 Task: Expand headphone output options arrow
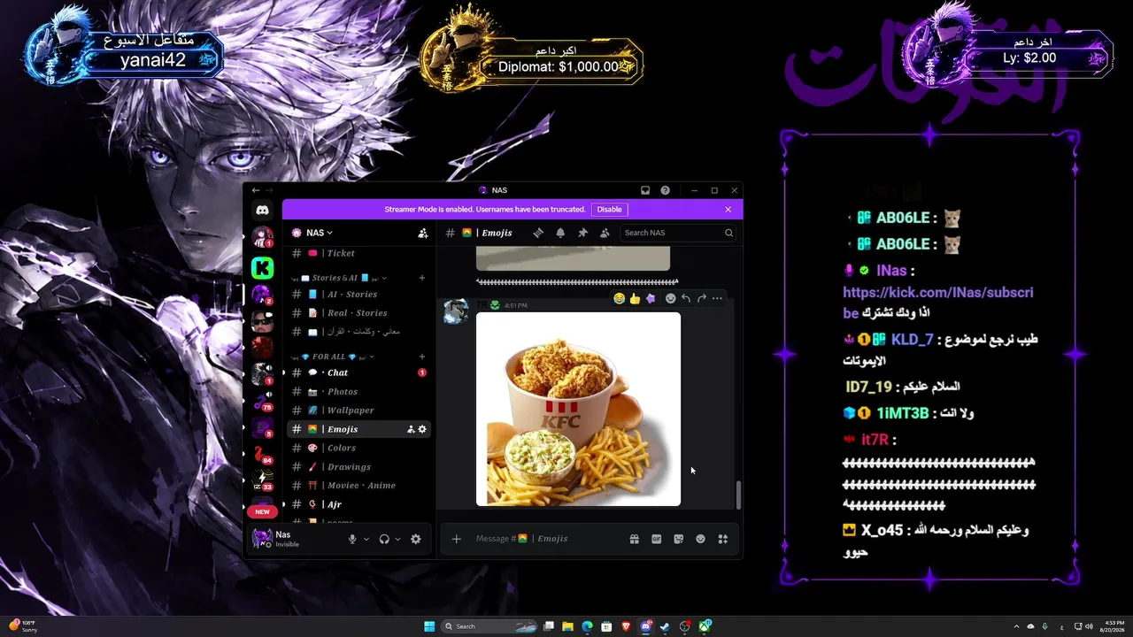[x=398, y=539]
